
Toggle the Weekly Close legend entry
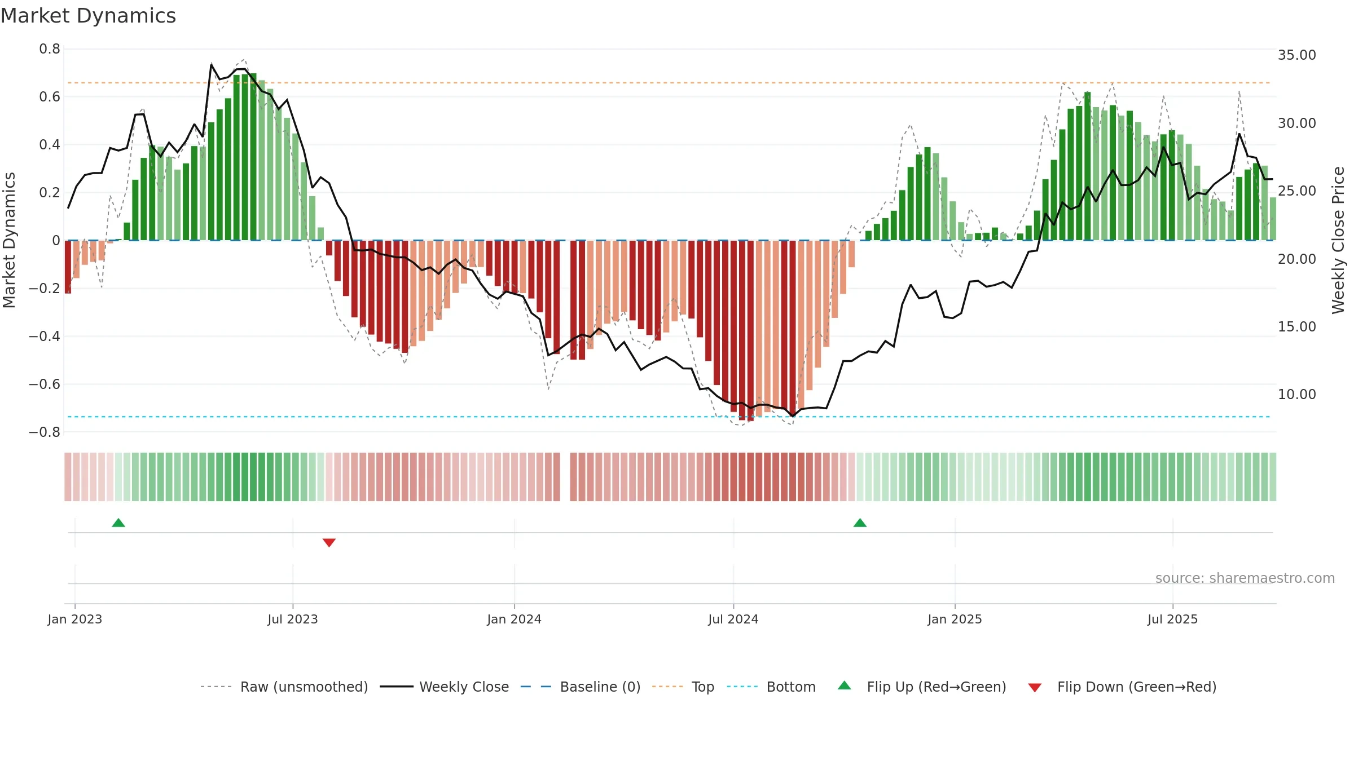(445, 687)
